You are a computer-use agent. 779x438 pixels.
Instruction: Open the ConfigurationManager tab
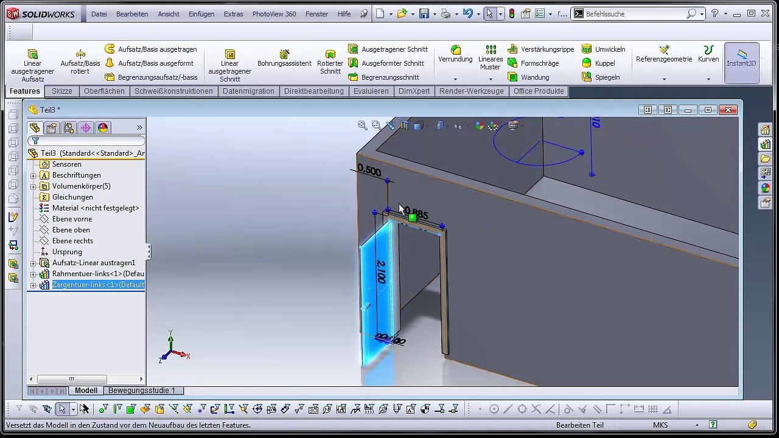pyautogui.click(x=69, y=128)
